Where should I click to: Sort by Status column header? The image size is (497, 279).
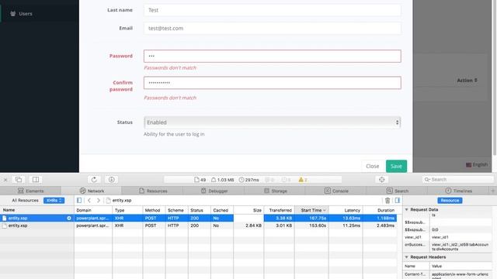(x=199, y=210)
